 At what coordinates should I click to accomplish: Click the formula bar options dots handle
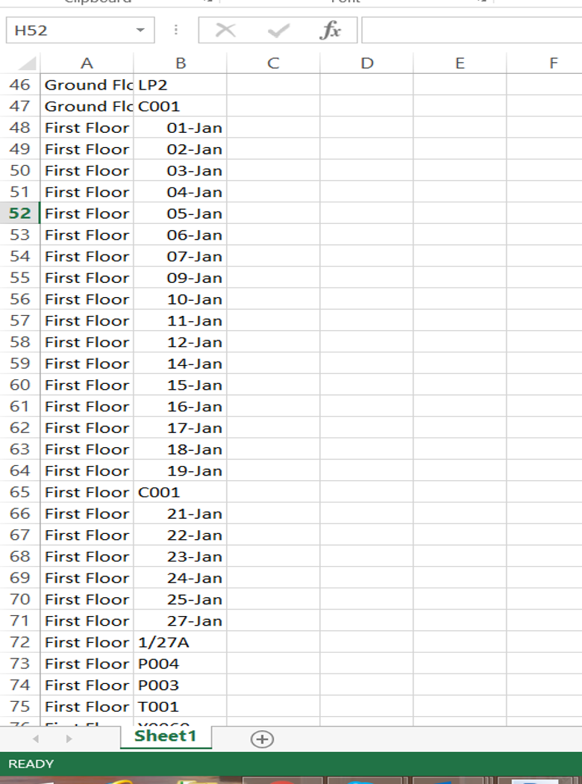[x=176, y=30]
